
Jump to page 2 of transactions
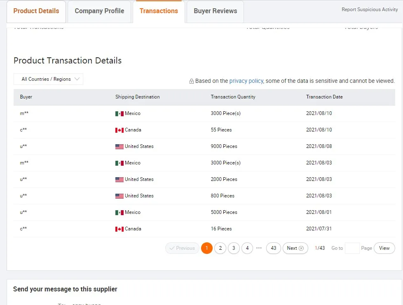(220, 248)
